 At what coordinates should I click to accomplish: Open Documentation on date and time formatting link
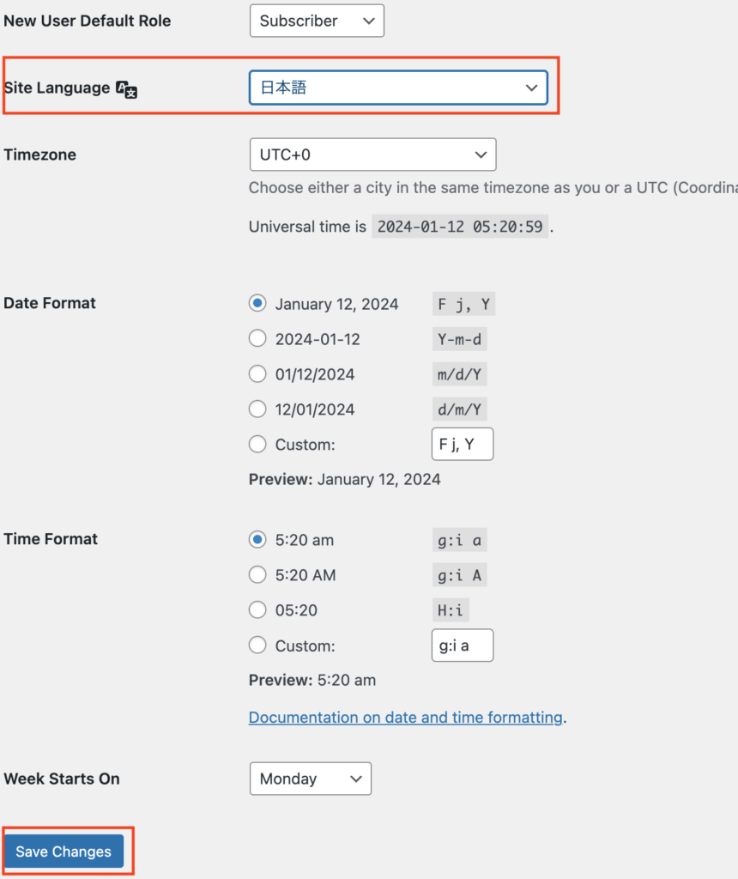pos(406,718)
